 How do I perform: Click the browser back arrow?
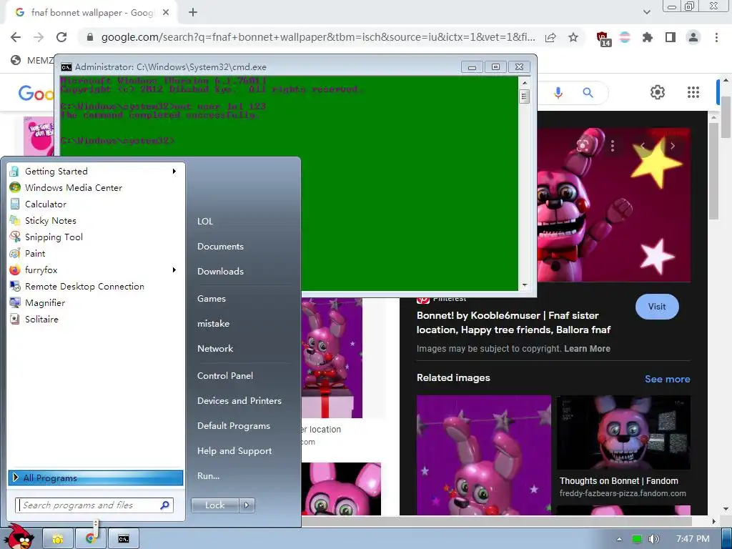[x=16, y=37]
